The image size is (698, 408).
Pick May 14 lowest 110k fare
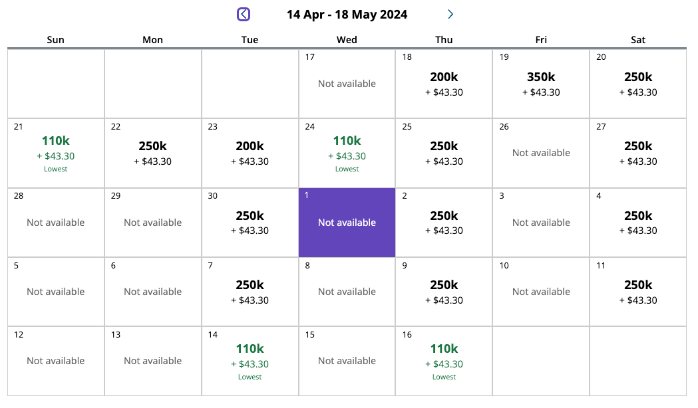[x=250, y=361]
